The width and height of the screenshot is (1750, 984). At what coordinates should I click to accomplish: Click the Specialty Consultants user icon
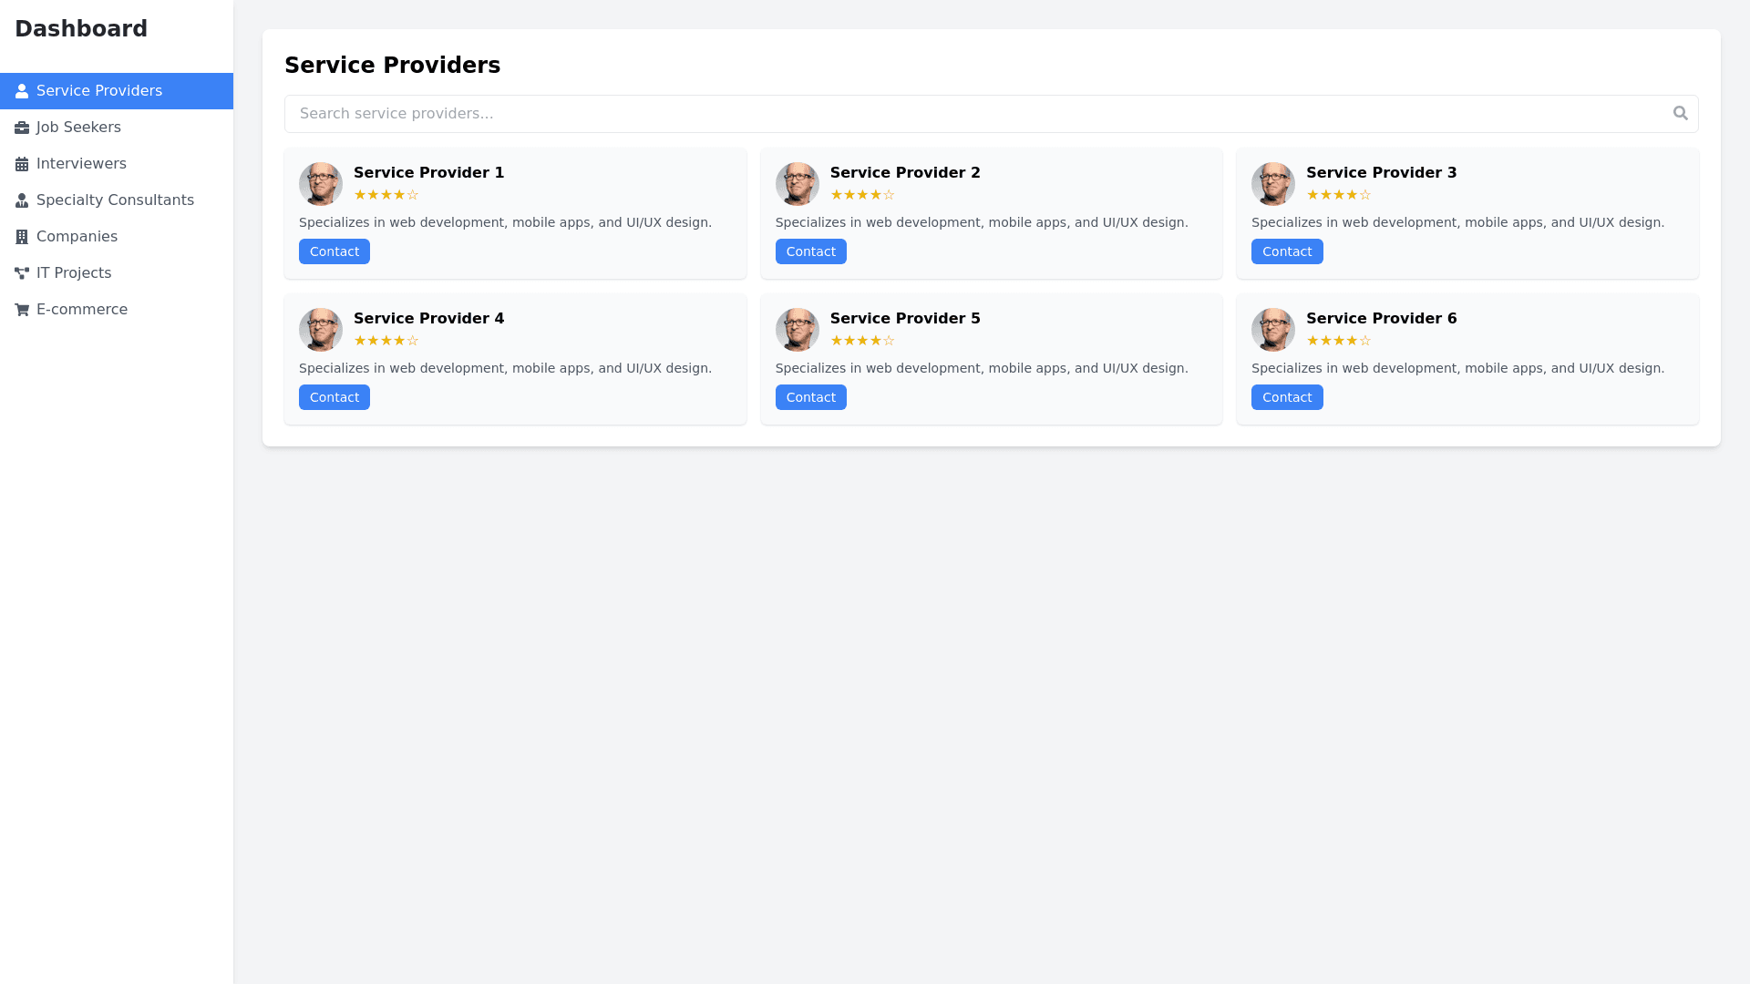pos(22,200)
